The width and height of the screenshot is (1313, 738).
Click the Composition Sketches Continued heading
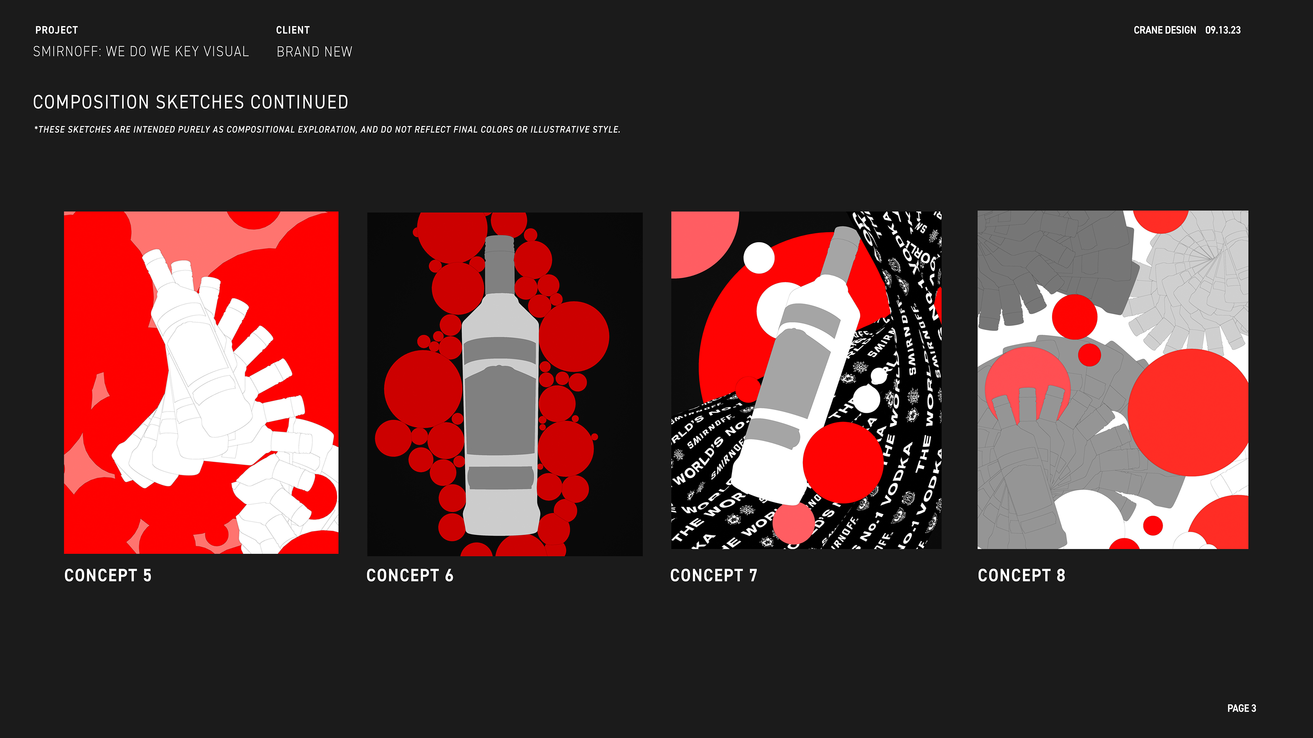click(191, 102)
